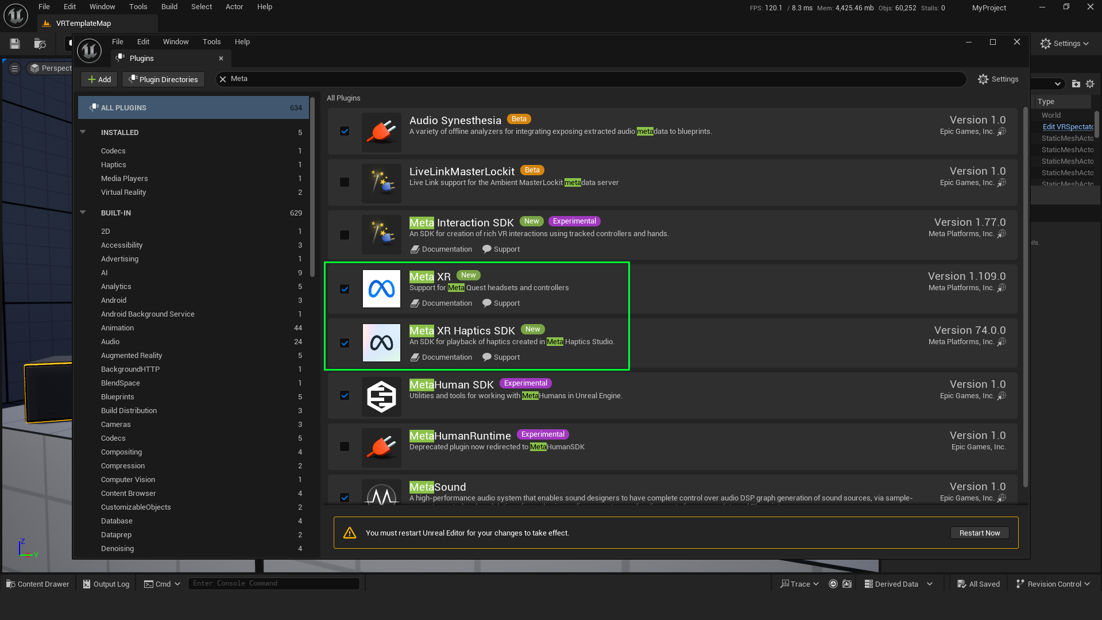Screen dimensions: 1102x620
Task: Open Content Drawer from status bar
Action: pos(38,584)
